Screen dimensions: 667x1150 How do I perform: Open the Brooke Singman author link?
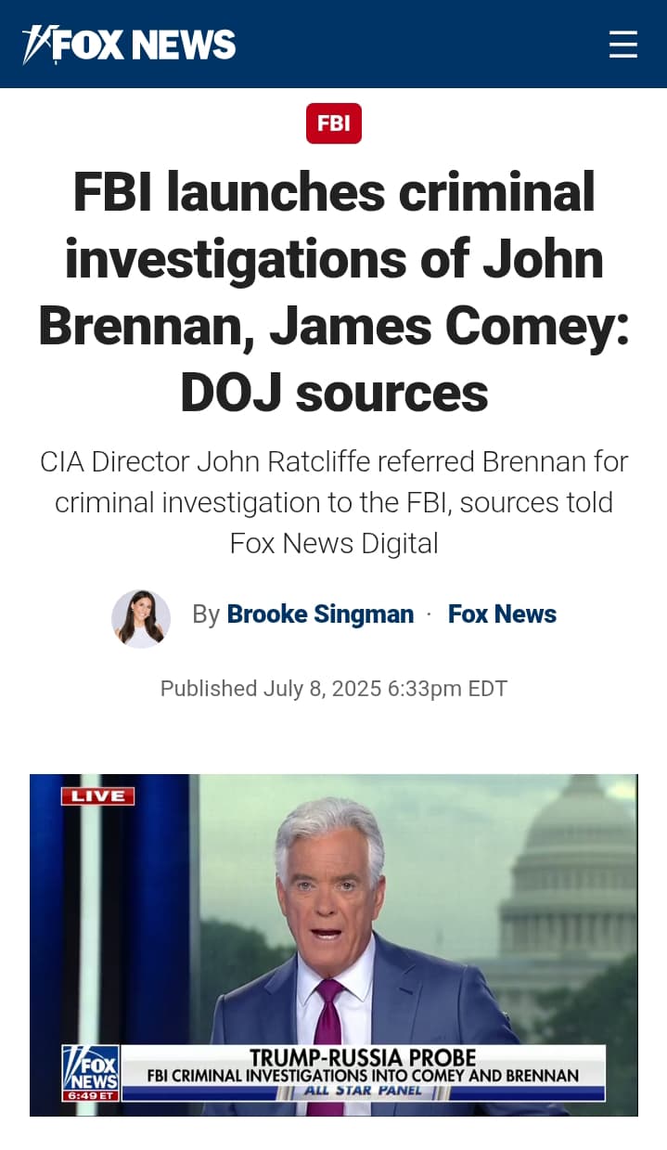[x=320, y=614]
